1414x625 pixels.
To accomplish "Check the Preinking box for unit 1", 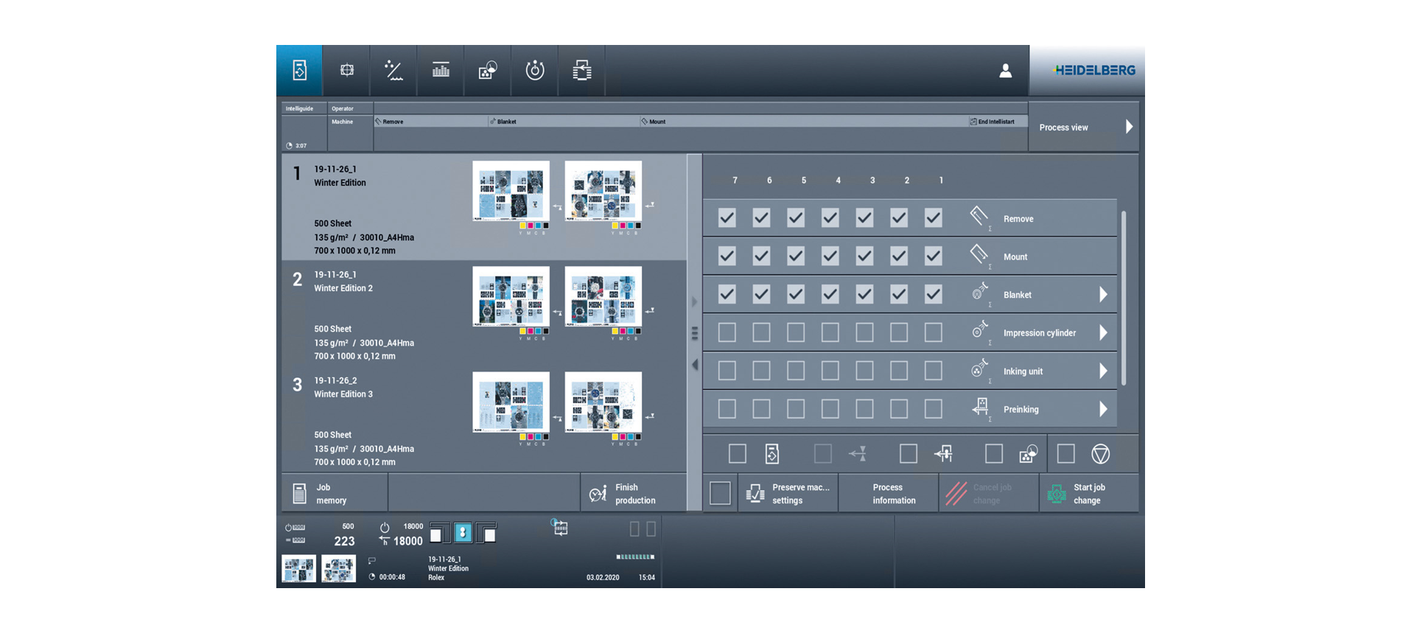I will click(934, 409).
